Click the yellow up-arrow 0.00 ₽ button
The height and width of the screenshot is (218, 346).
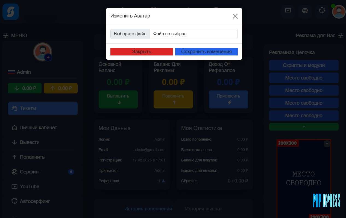click(61, 88)
